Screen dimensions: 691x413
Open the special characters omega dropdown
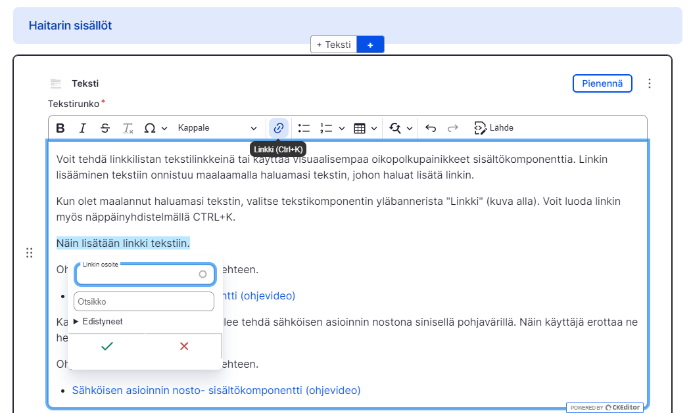[x=155, y=128]
